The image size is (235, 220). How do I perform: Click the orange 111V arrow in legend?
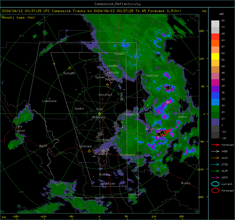[x=215, y=158]
